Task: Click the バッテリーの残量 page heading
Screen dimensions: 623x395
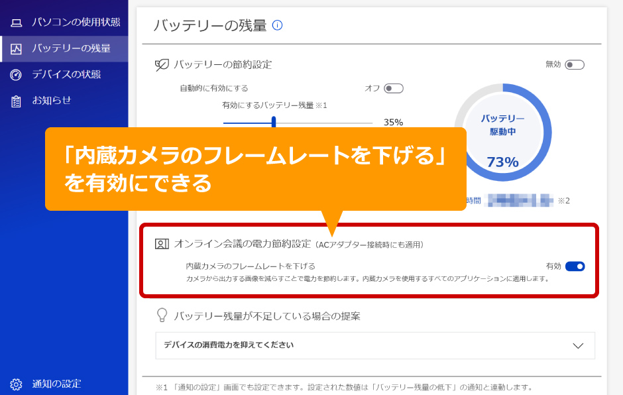Action: tap(210, 26)
